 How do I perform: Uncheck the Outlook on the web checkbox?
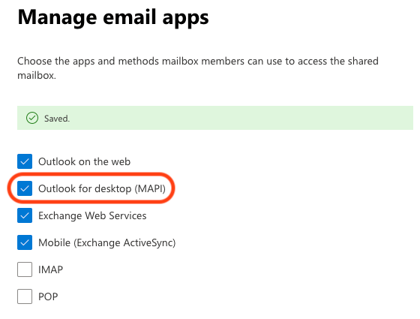pos(25,161)
